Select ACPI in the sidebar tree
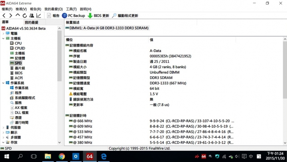Viewport: 287px width, 162px height. tap(16, 78)
